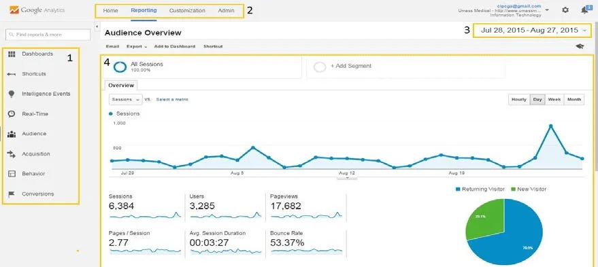Click the Select a metric link
The width and height of the screenshot is (598, 267).
(172, 99)
